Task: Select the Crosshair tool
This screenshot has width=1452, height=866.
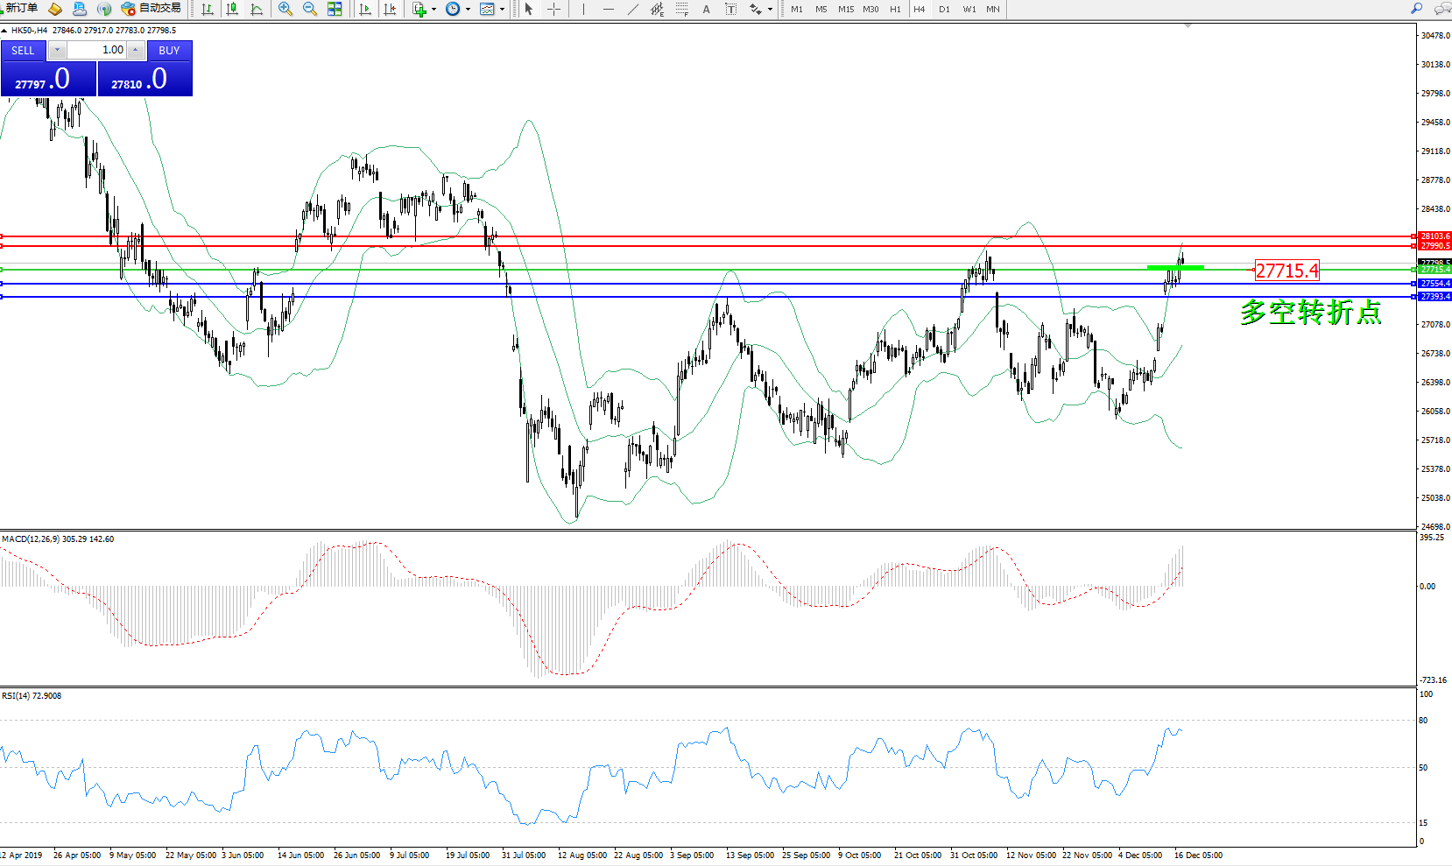Action: (x=554, y=9)
